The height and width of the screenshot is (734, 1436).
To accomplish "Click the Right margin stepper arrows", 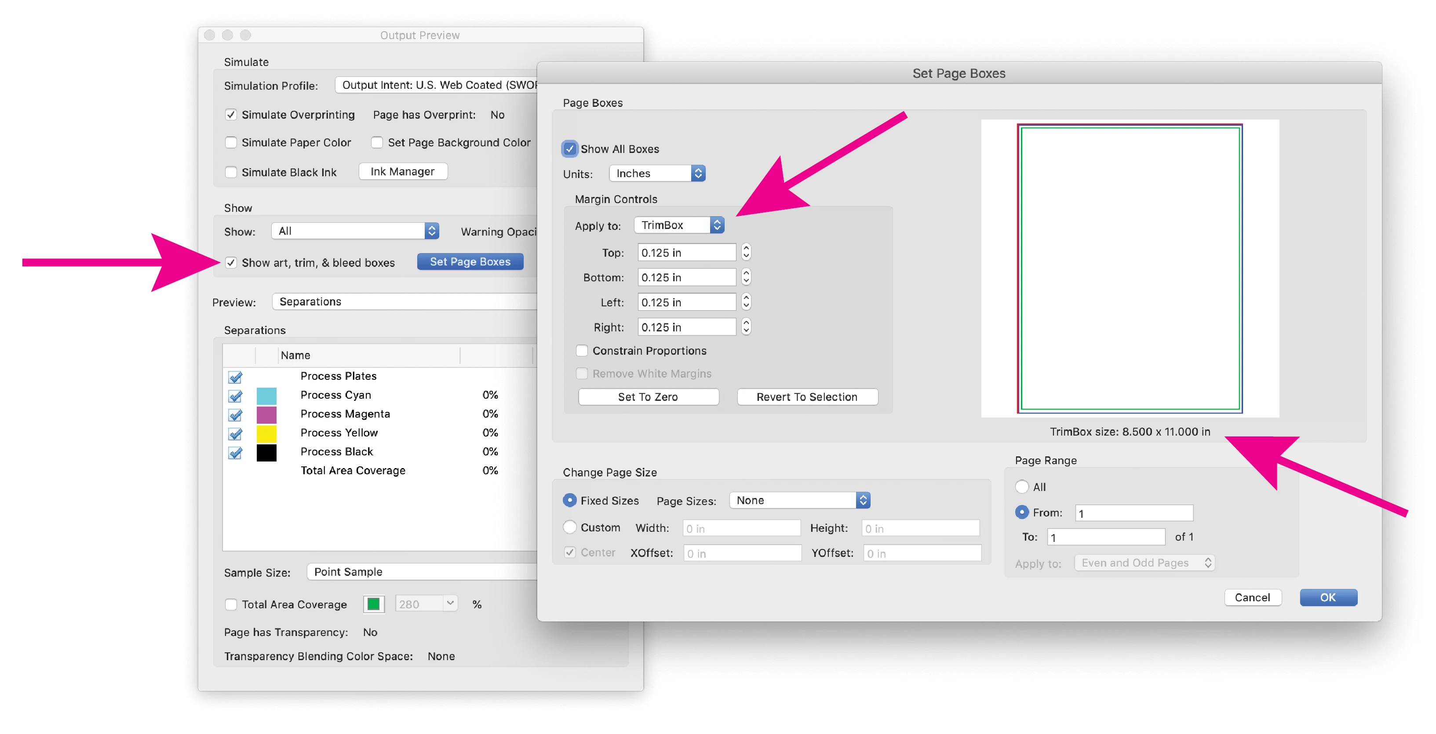I will tap(746, 327).
